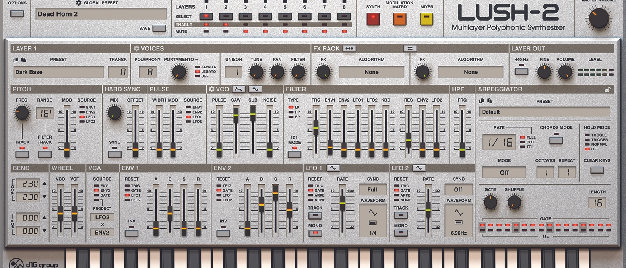This screenshot has height=268, width=626.
Task: Click the copy icon in Layer 1 section
Action: pos(16,60)
